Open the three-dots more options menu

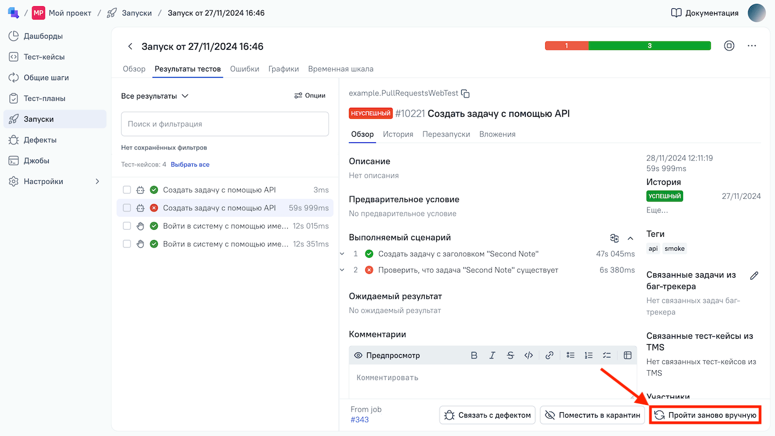(x=751, y=46)
